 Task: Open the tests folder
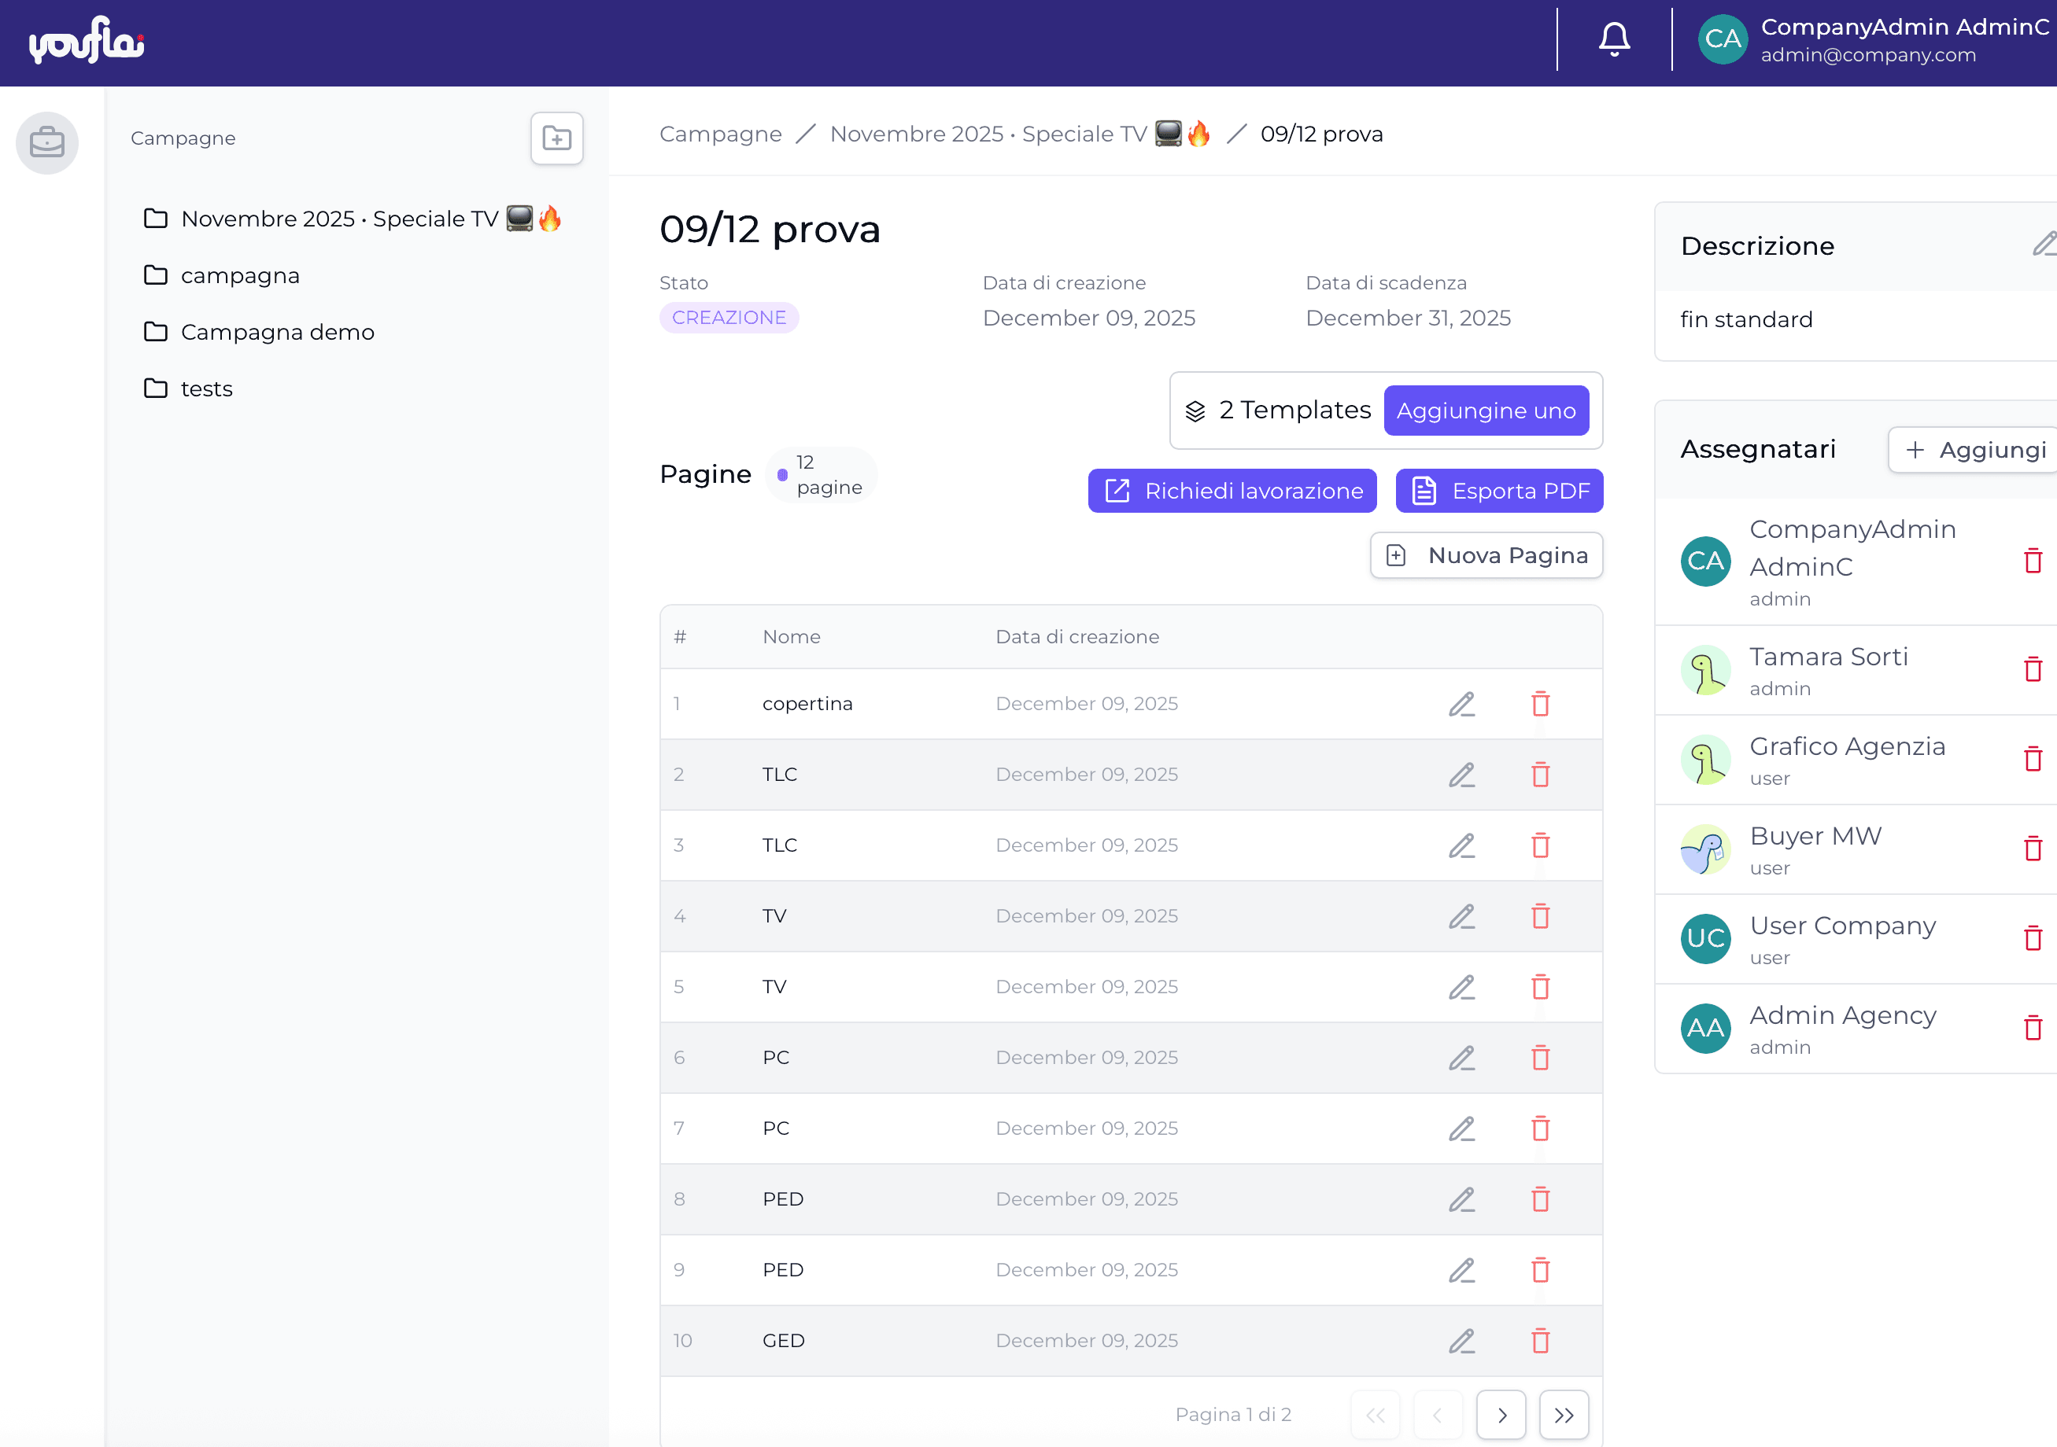coord(206,388)
